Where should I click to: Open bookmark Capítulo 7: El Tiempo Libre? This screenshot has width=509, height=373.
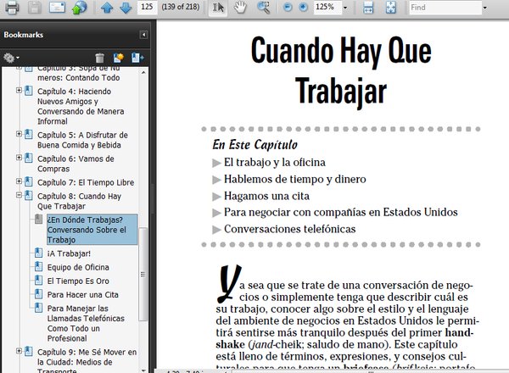[x=86, y=182]
